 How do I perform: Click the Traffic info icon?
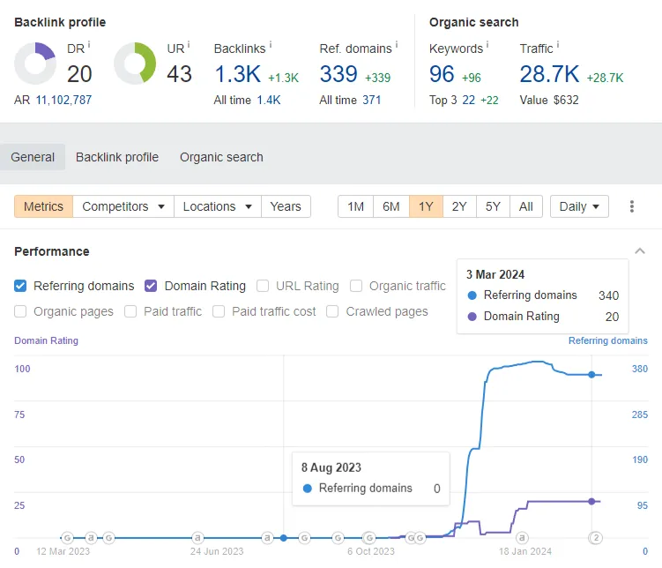pos(558,44)
